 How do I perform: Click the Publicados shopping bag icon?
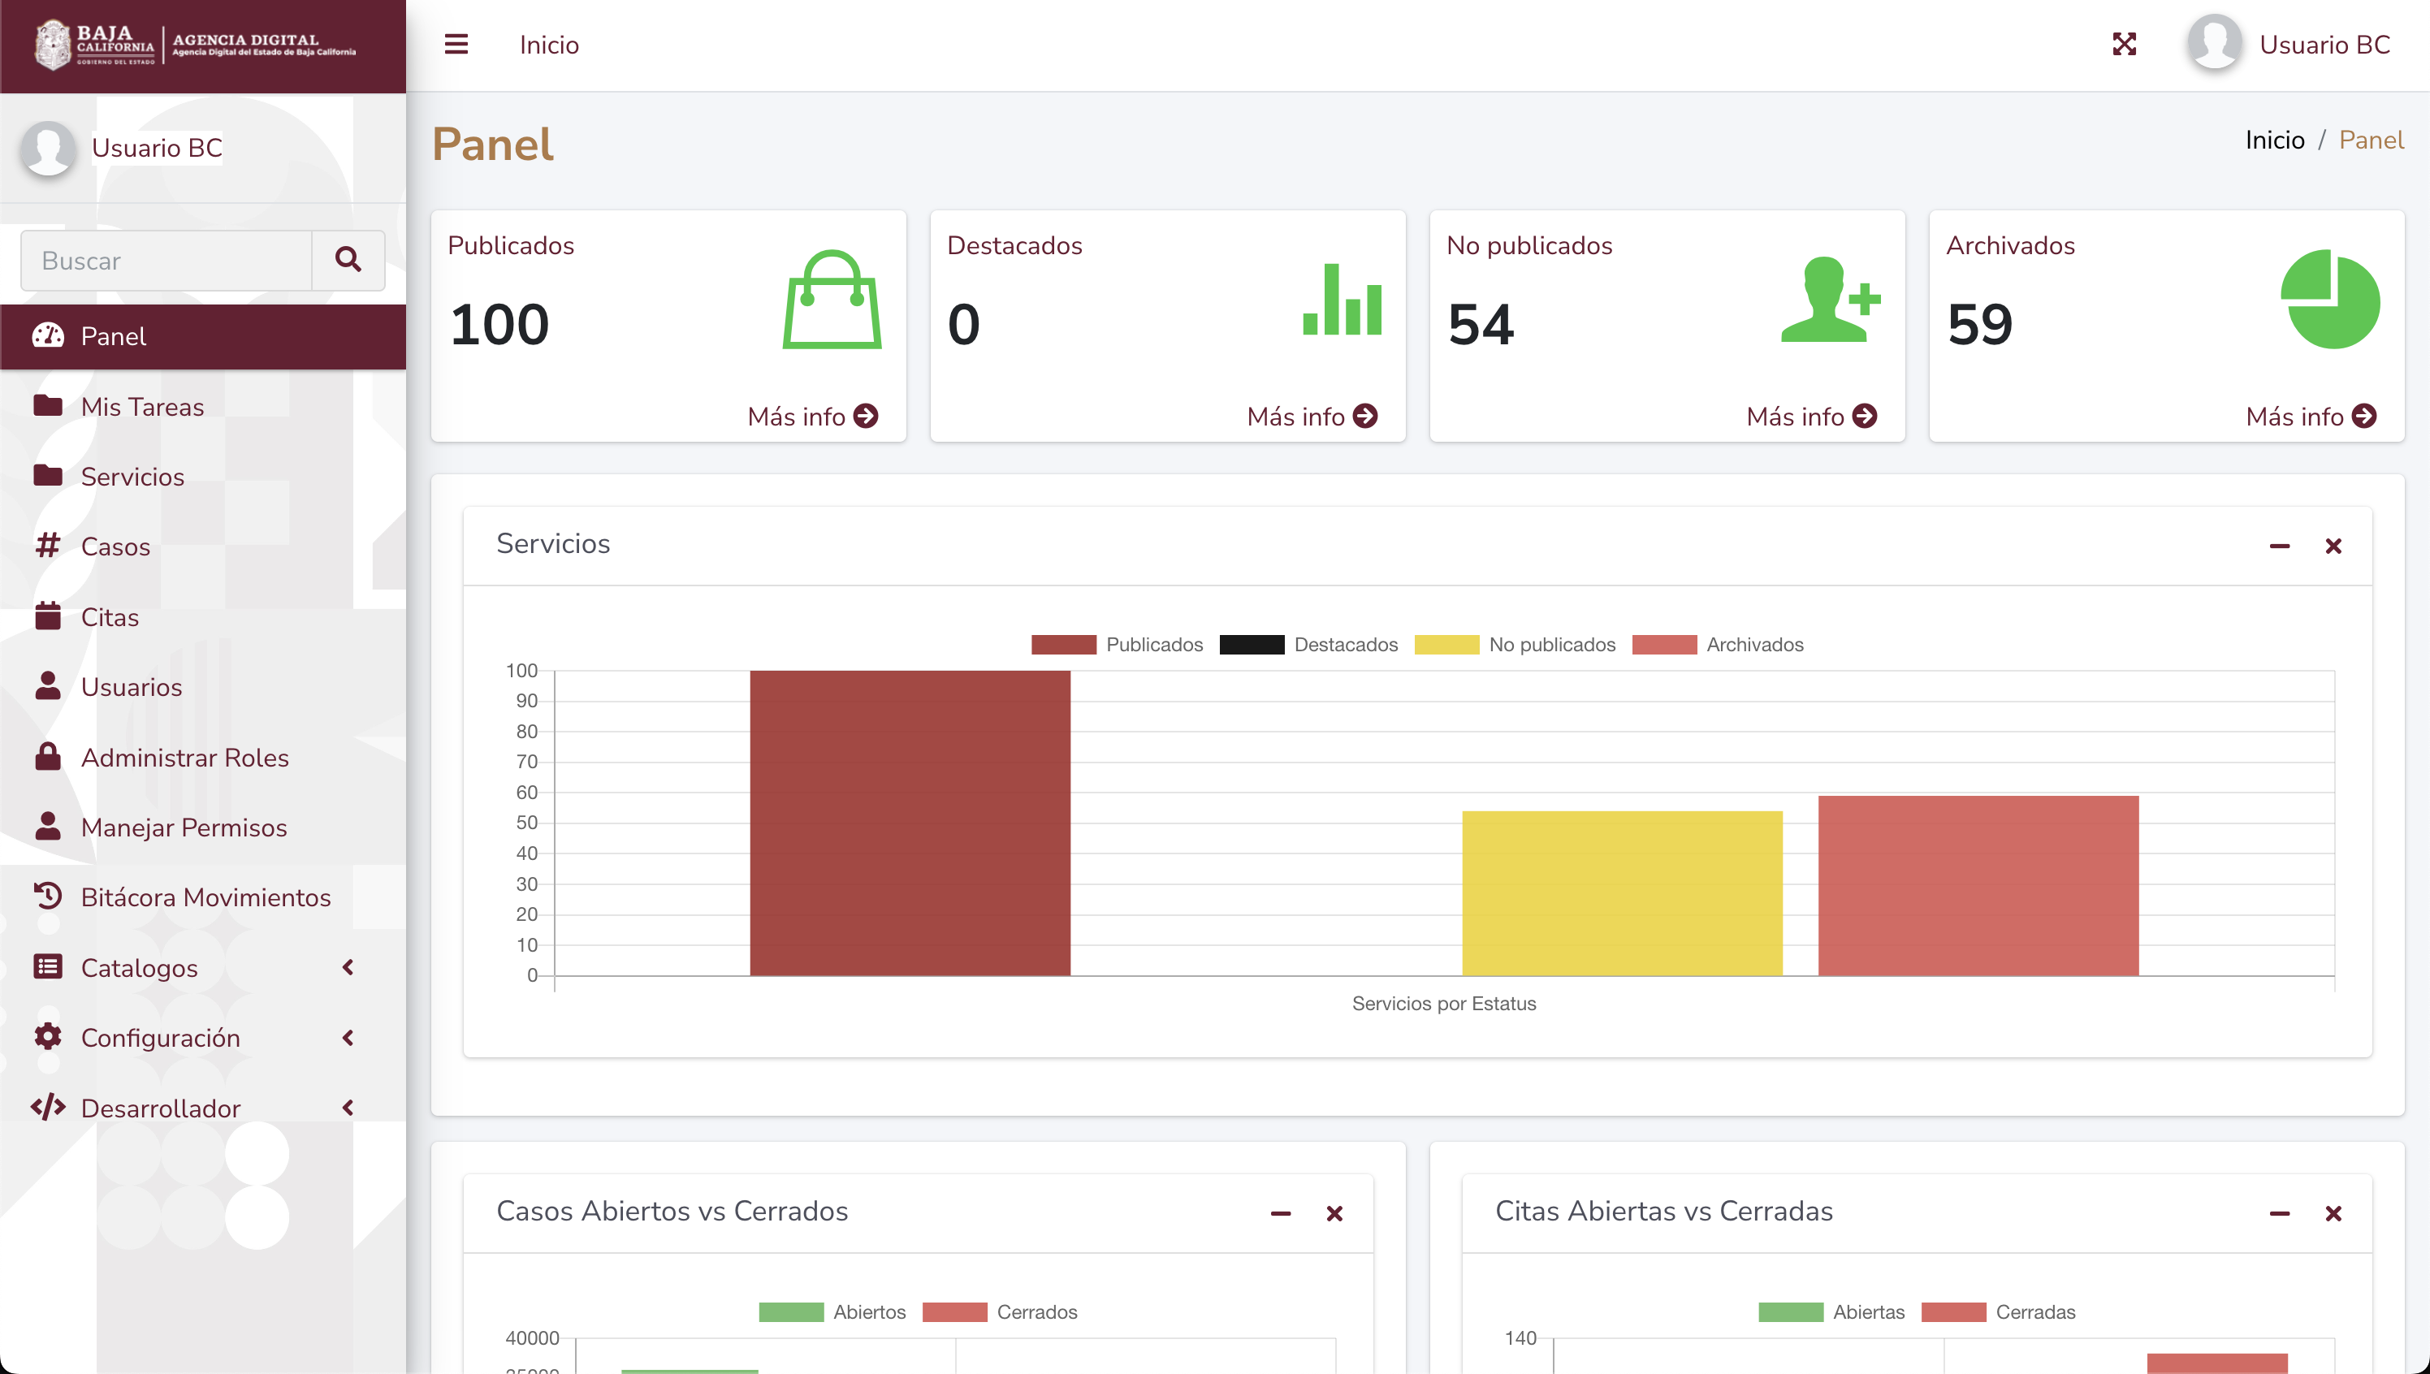tap(832, 300)
